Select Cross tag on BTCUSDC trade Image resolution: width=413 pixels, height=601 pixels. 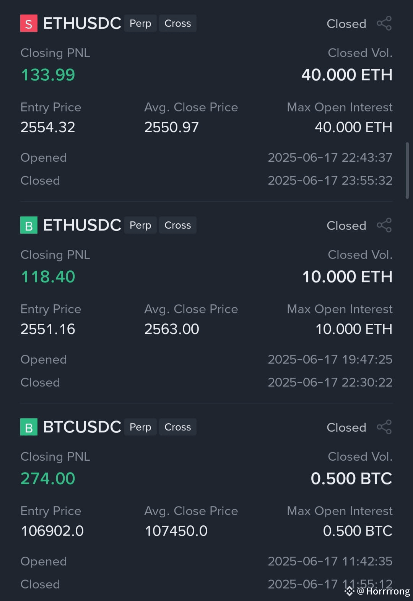tap(177, 427)
